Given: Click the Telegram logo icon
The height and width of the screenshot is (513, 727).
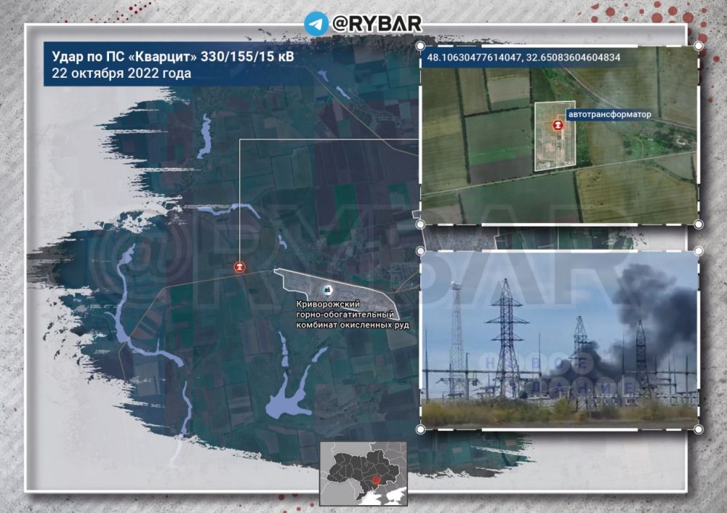Looking at the screenshot, I should click(x=316, y=23).
